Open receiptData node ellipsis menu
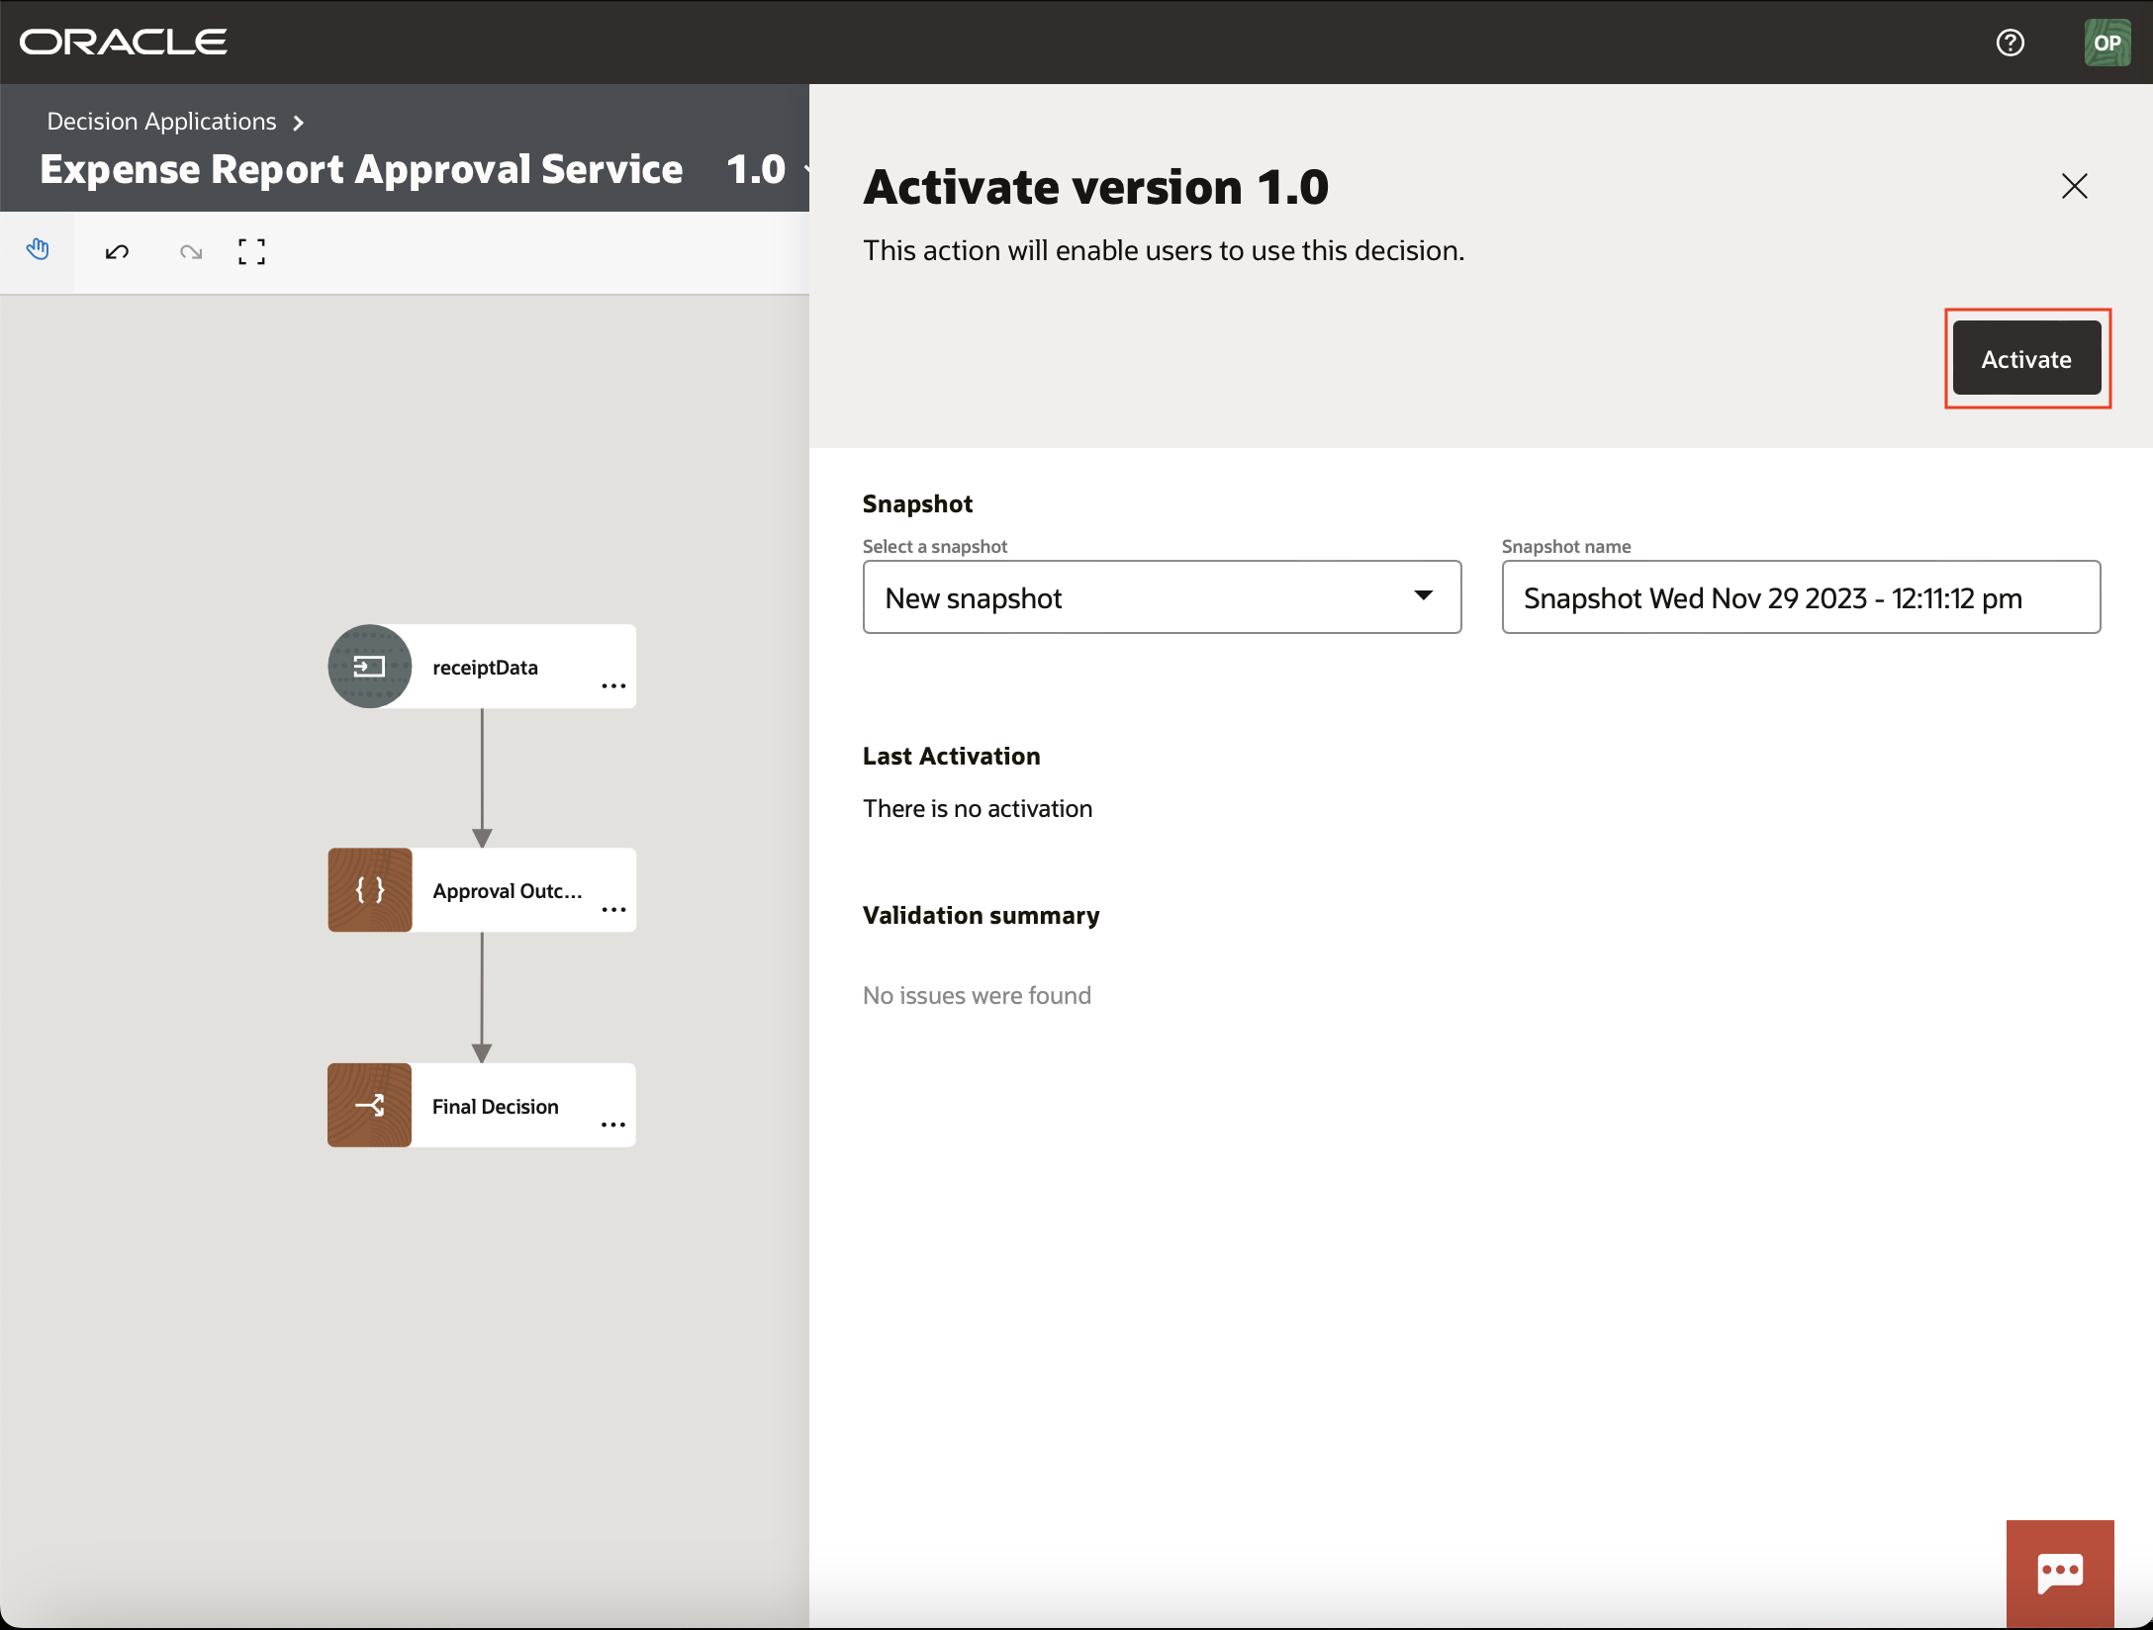 tap(613, 685)
